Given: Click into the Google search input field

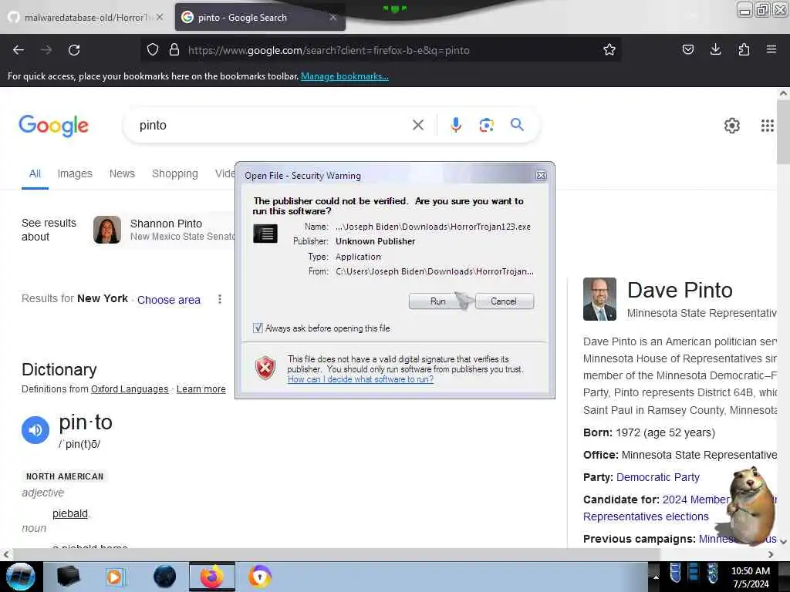Looking at the screenshot, I should point(272,126).
